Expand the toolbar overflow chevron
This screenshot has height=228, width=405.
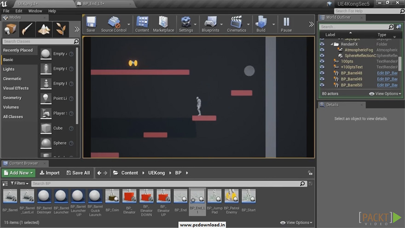311,24
